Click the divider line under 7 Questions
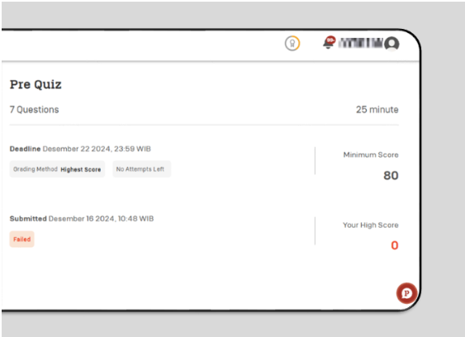465x337 pixels. point(204,126)
